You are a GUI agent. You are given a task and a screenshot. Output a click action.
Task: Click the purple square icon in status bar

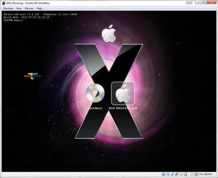pos(185,174)
